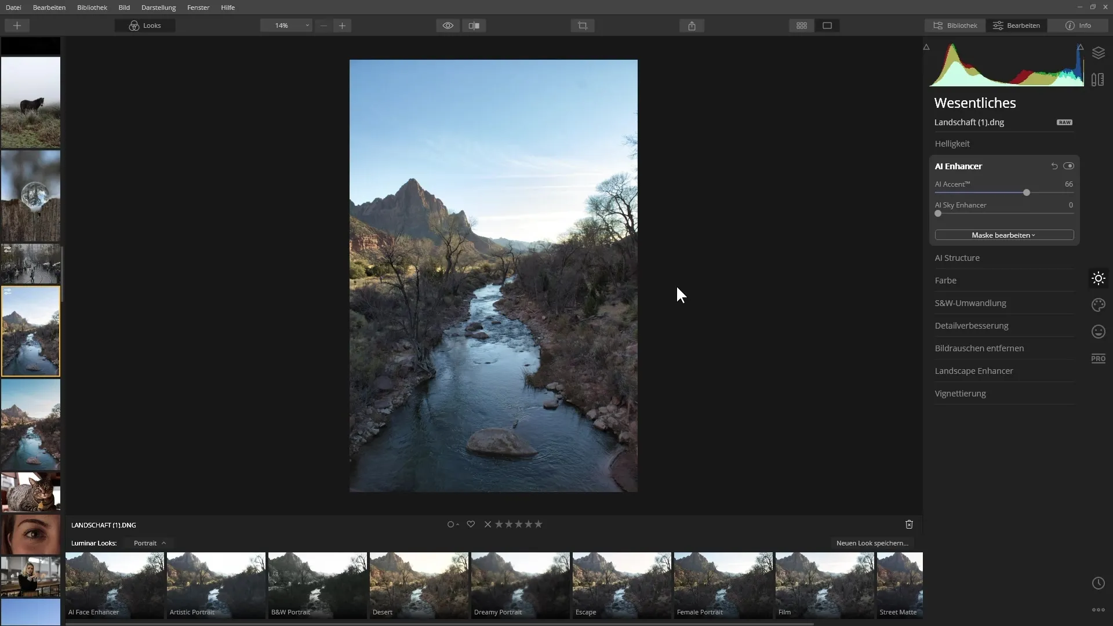Open the Looks panel button

coord(145,26)
